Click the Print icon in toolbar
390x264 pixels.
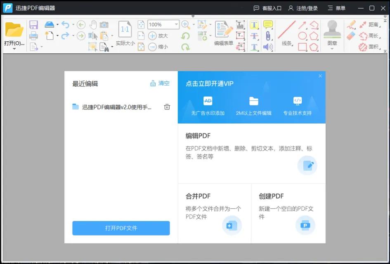click(33, 36)
